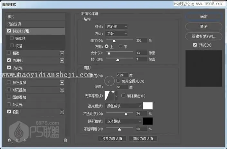Delete effect using trash can icon
Screen dimensions: 227x149
tap(65, 140)
